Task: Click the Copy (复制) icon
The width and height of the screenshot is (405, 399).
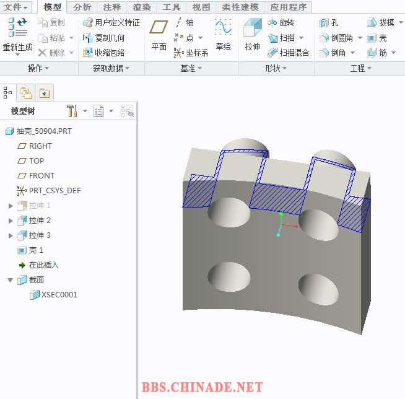Action: (43, 22)
